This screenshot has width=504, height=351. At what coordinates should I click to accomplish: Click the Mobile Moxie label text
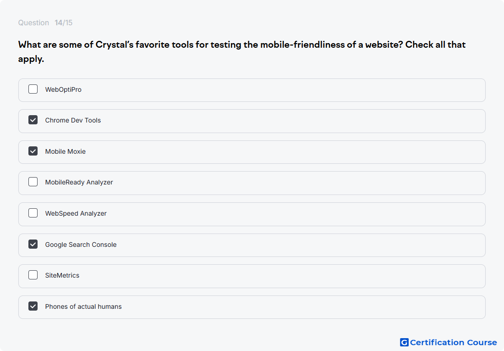[x=65, y=151]
